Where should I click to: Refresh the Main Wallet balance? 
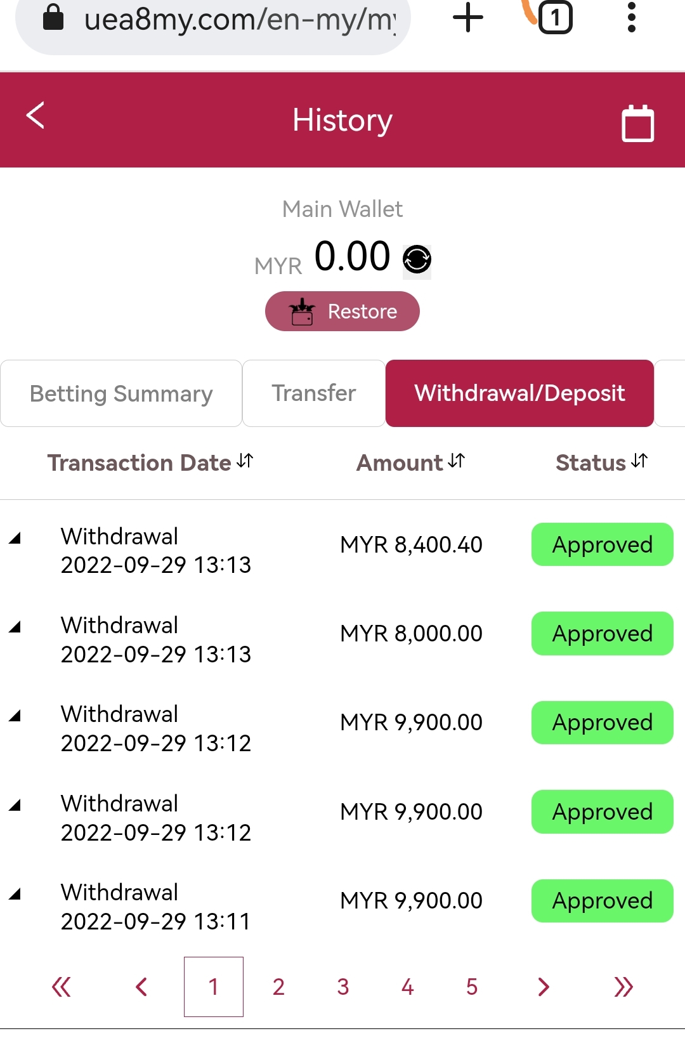[417, 259]
